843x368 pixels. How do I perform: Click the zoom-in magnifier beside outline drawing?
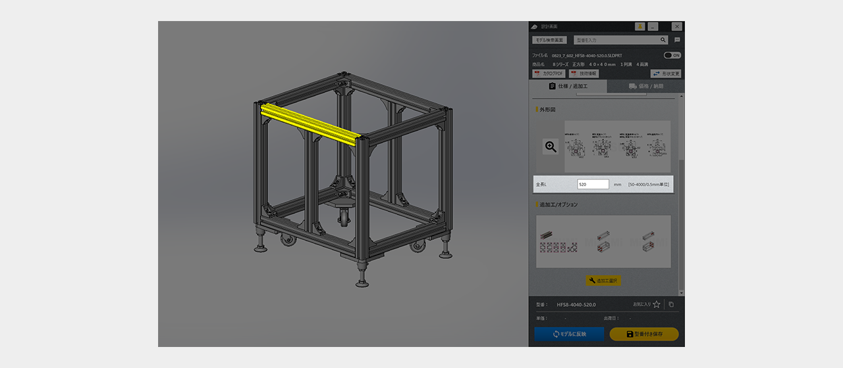tap(551, 147)
